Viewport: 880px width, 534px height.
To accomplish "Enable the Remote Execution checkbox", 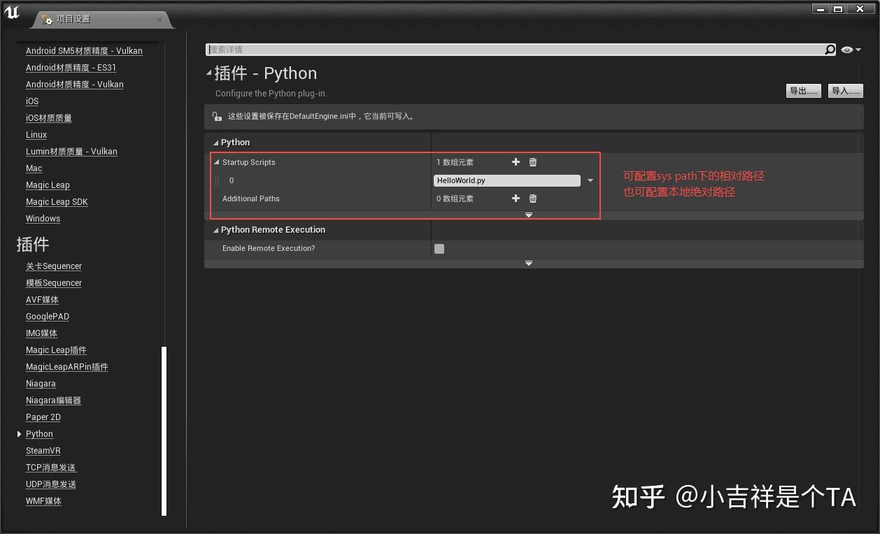I will [439, 248].
